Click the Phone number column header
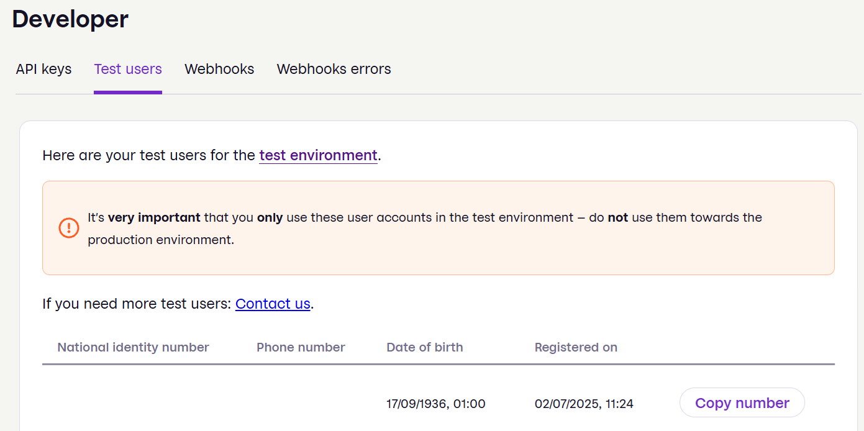The width and height of the screenshot is (864, 431). (x=301, y=347)
